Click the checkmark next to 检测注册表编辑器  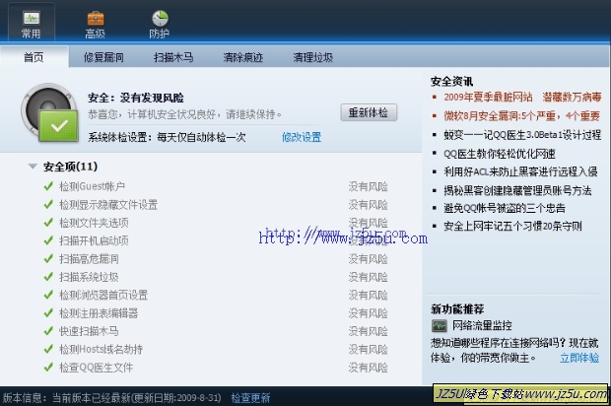(48, 313)
